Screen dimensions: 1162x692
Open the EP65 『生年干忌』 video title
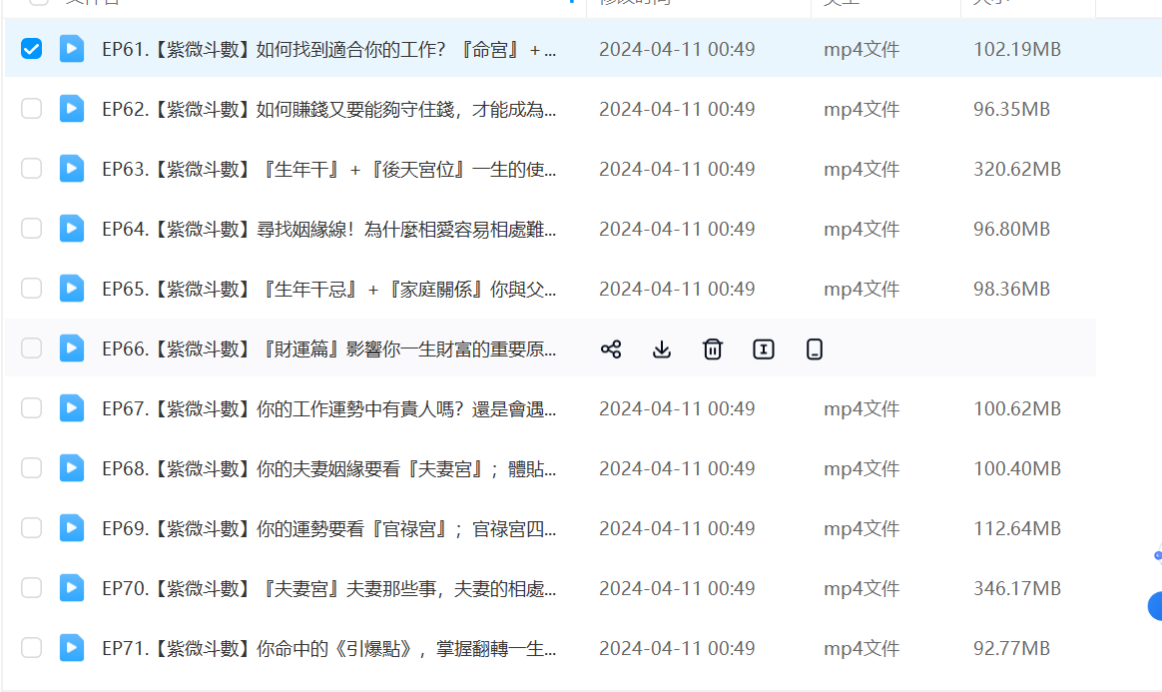pyautogui.click(x=329, y=289)
